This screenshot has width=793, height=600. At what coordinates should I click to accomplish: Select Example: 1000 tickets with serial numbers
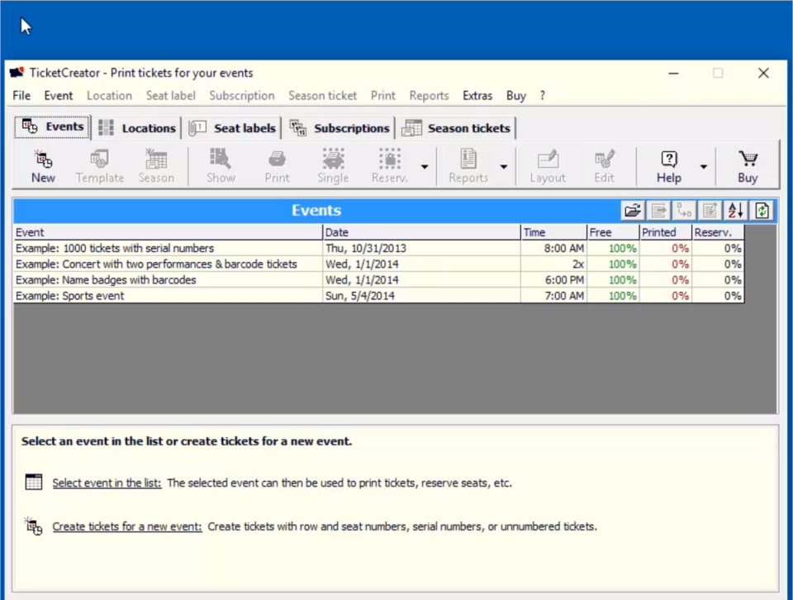point(379,249)
